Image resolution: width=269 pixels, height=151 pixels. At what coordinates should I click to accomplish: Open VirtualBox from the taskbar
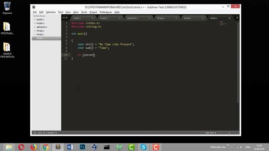[94, 147]
